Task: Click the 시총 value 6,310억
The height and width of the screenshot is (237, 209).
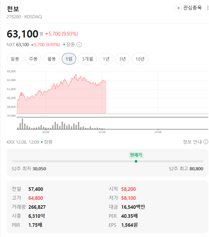Action: (36, 216)
